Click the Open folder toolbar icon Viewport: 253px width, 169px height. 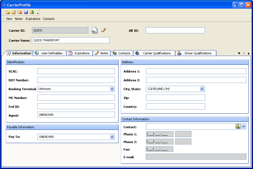point(14,12)
